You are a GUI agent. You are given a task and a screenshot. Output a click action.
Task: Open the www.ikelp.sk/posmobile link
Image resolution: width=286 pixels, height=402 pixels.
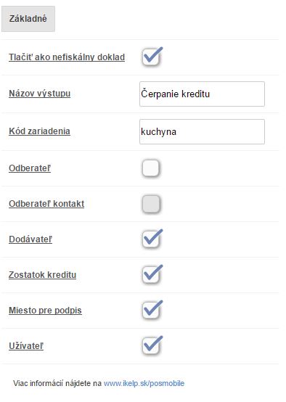click(144, 383)
